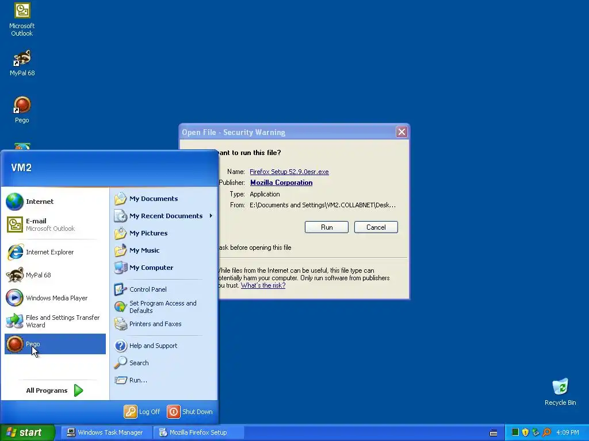Screen dimensions: 589x441
Task: Launch Internet Explorer from Start menu
Action: click(x=55, y=252)
